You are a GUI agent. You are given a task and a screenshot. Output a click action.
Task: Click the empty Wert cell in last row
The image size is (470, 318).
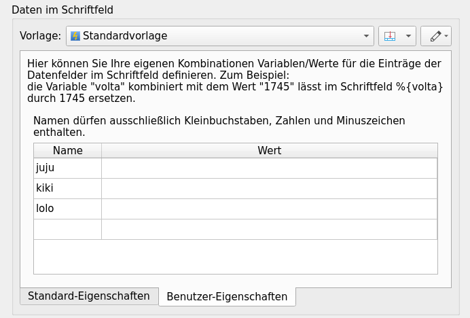[269, 229]
